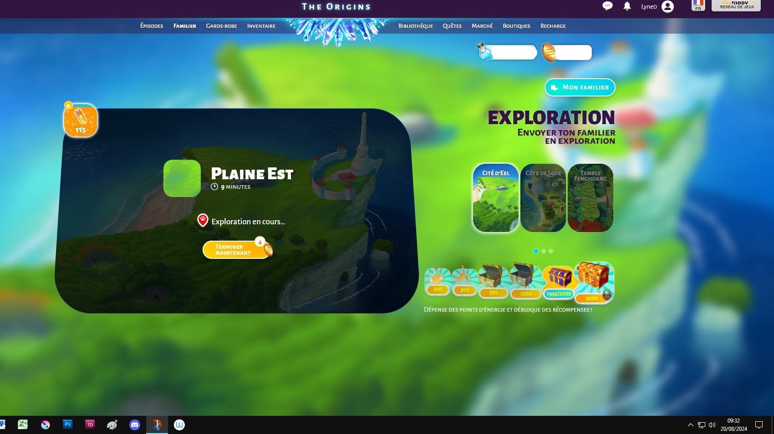Open Discord from the taskbar
Viewport: 774px width, 434px height.
(135, 425)
